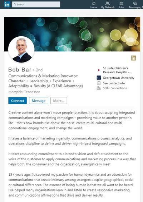Open My Network people icon
This screenshot has width=143, height=202.
point(108,3)
